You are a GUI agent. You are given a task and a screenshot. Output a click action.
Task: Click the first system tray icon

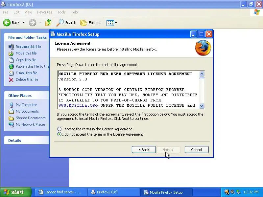227,192
